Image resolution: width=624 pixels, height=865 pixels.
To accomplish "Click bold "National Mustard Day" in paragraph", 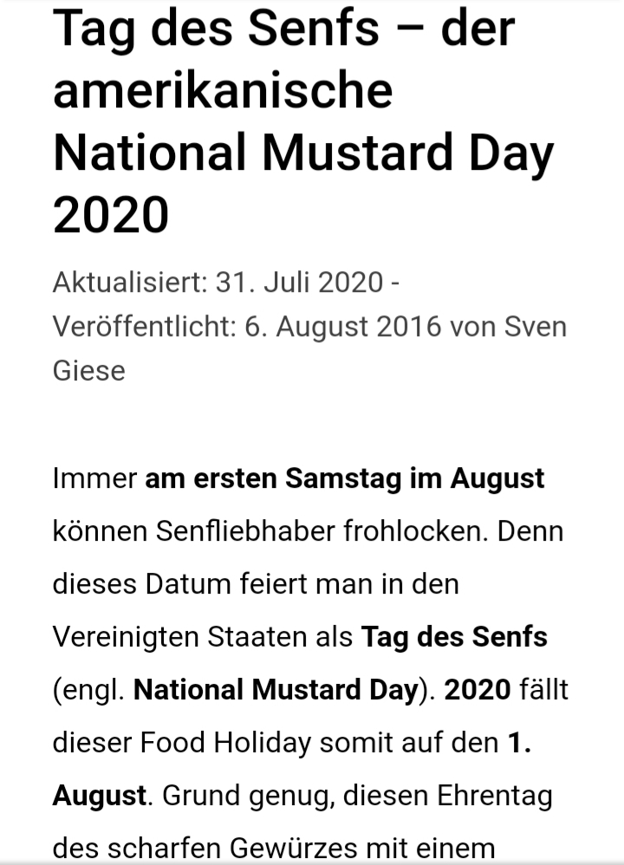I will tap(276, 690).
